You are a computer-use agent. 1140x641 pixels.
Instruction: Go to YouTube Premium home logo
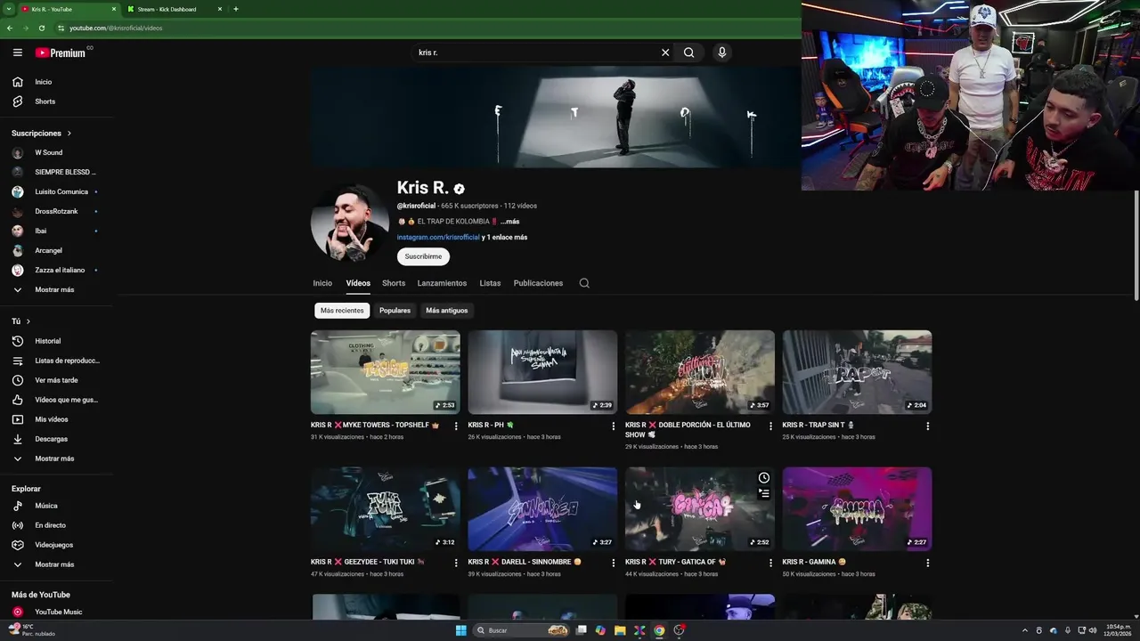61,53
